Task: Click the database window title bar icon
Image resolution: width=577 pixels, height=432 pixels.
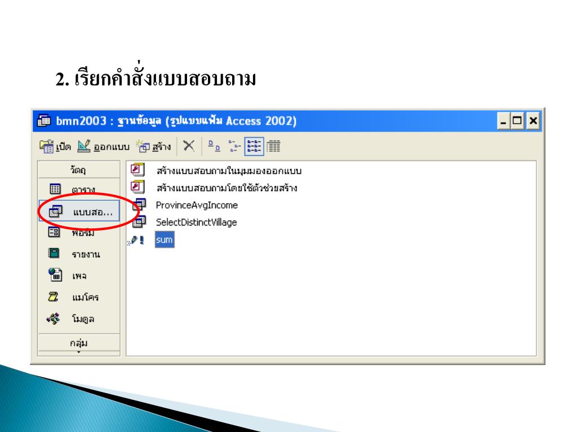Action: pos(44,120)
